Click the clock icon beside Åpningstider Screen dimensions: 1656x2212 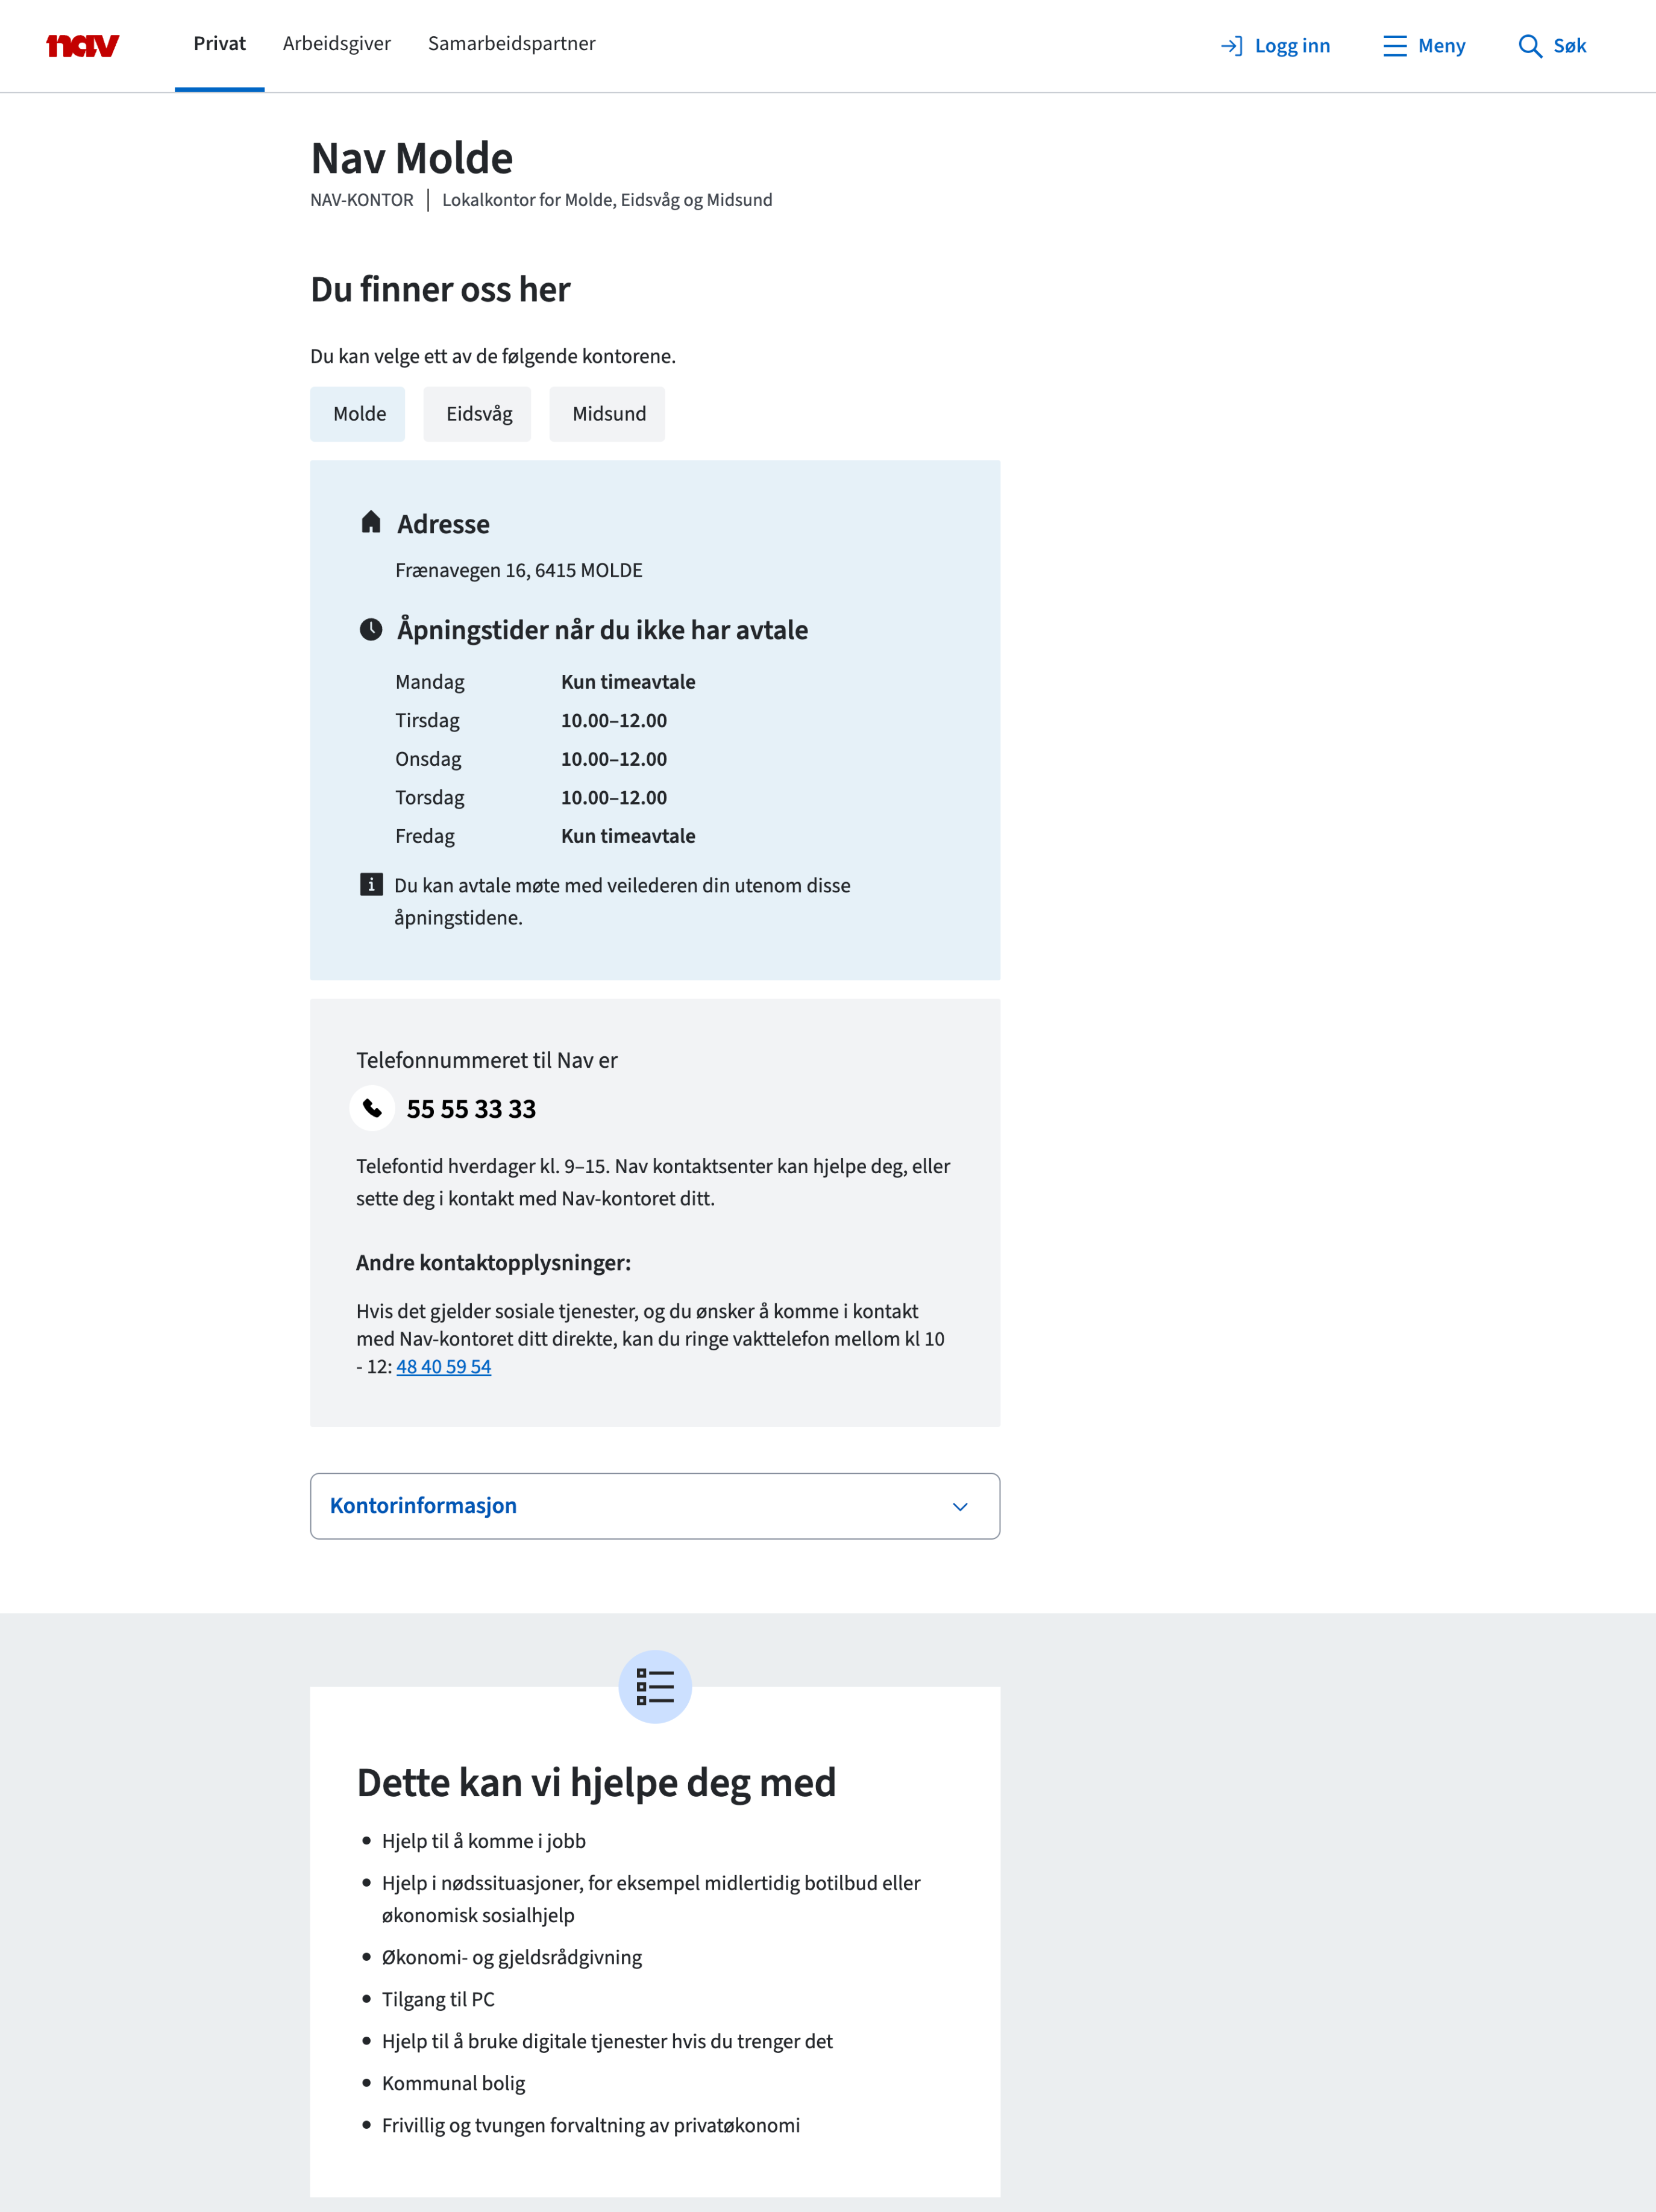pos(371,629)
